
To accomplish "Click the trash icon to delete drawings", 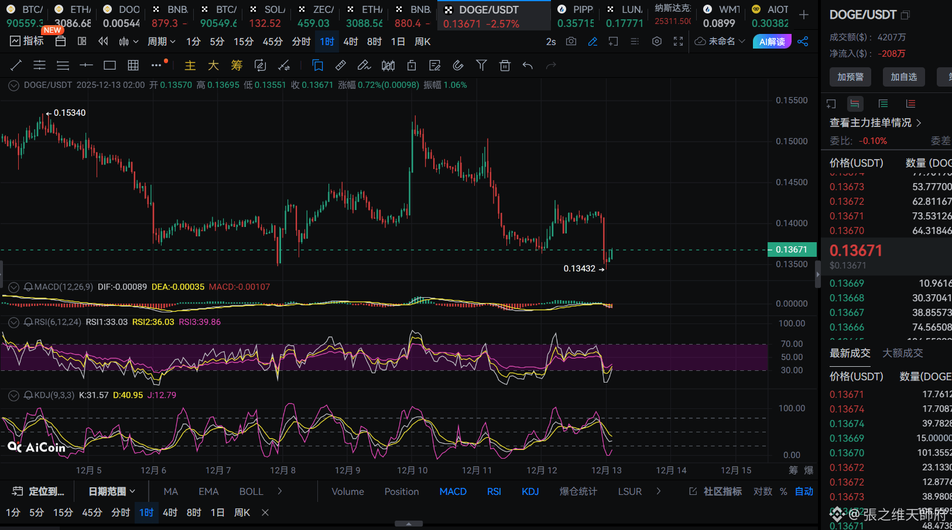I will click(505, 66).
